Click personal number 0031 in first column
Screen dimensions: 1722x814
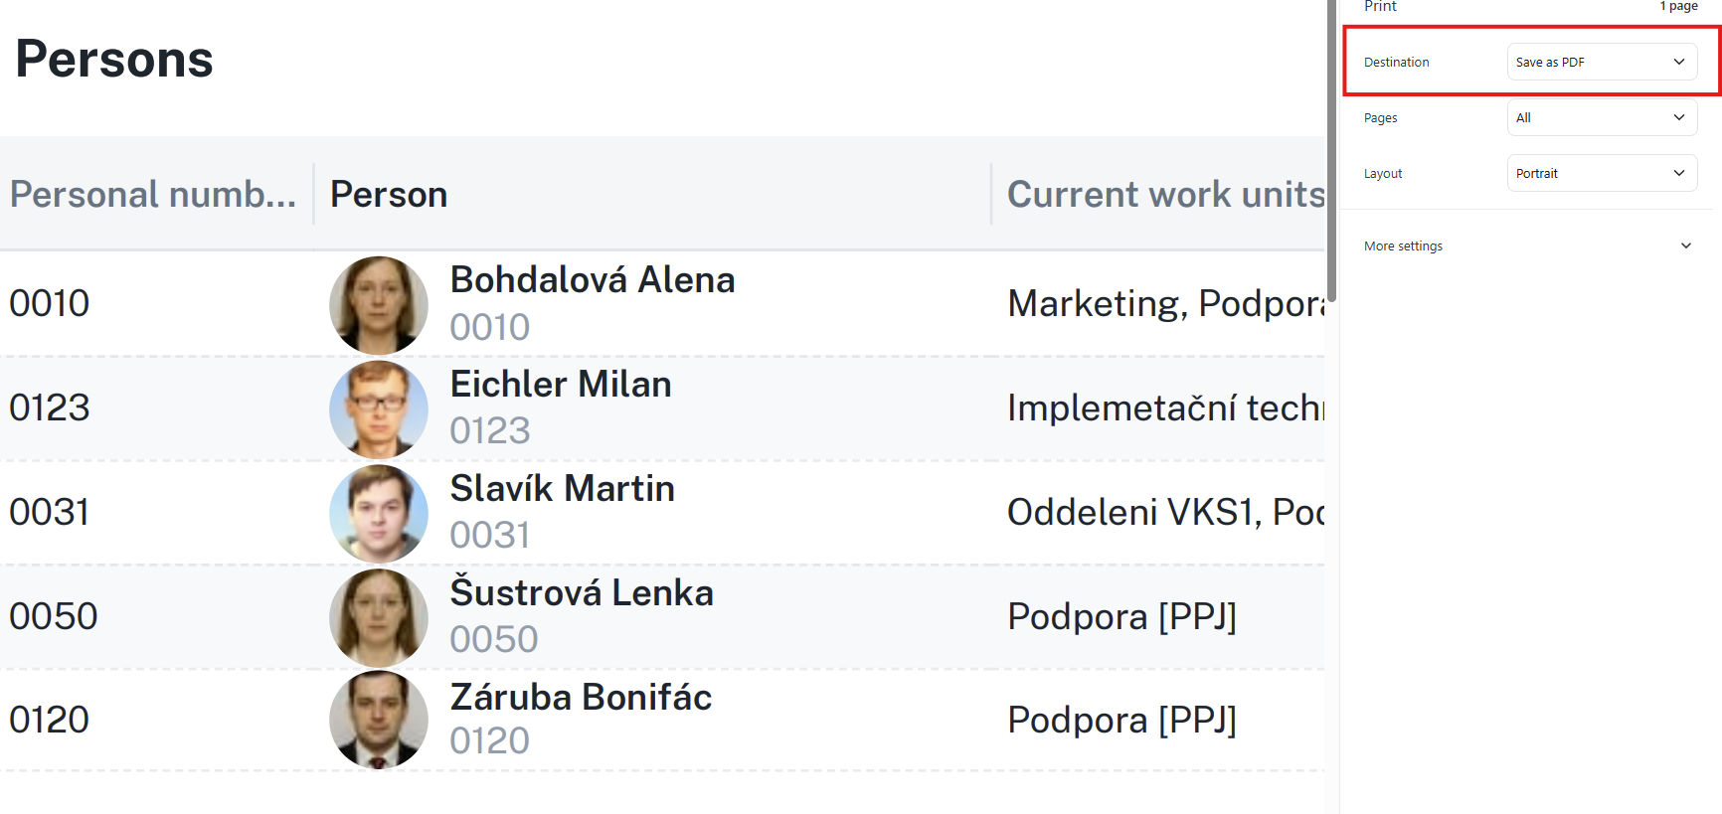point(50,513)
